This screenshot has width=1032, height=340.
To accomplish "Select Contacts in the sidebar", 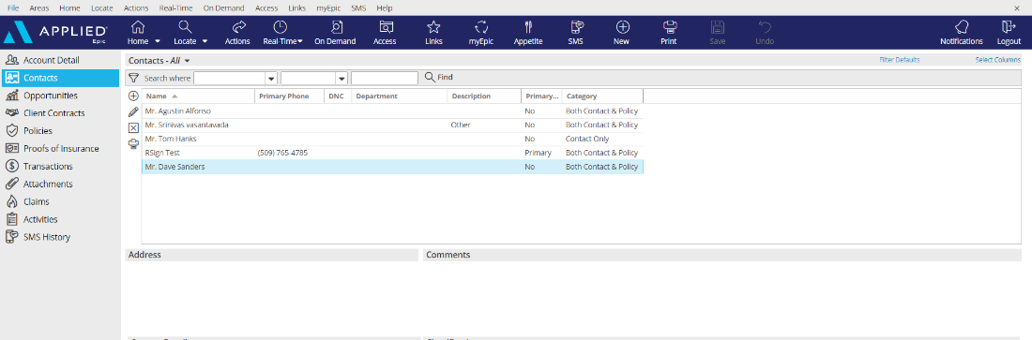I will coord(61,78).
